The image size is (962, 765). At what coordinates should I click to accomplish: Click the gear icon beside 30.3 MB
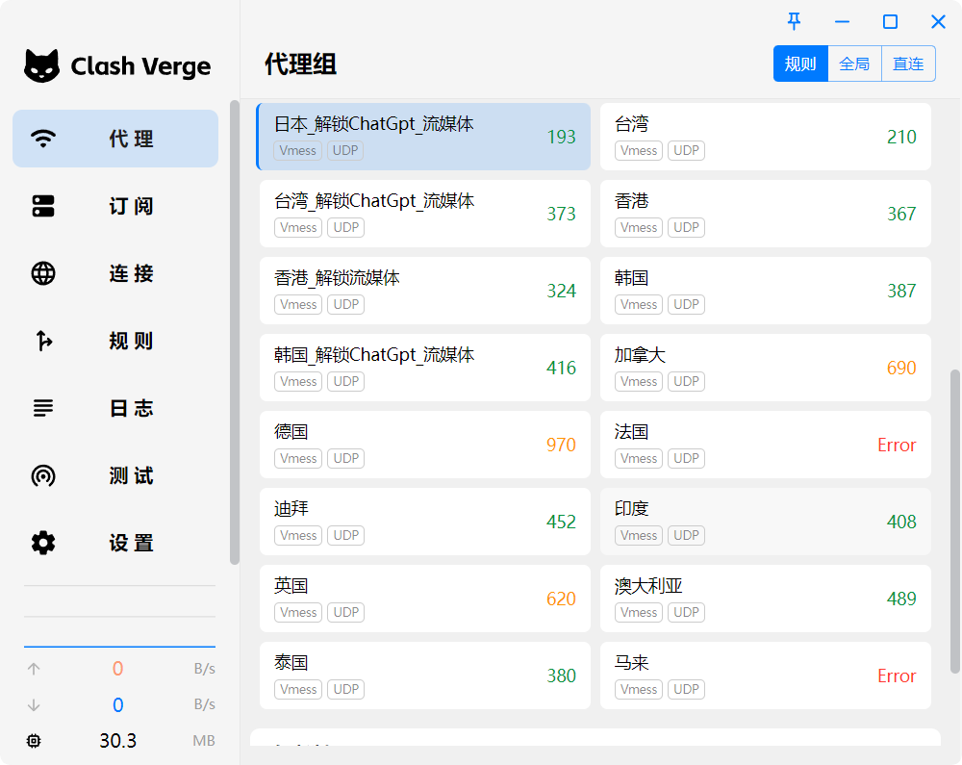(x=34, y=741)
